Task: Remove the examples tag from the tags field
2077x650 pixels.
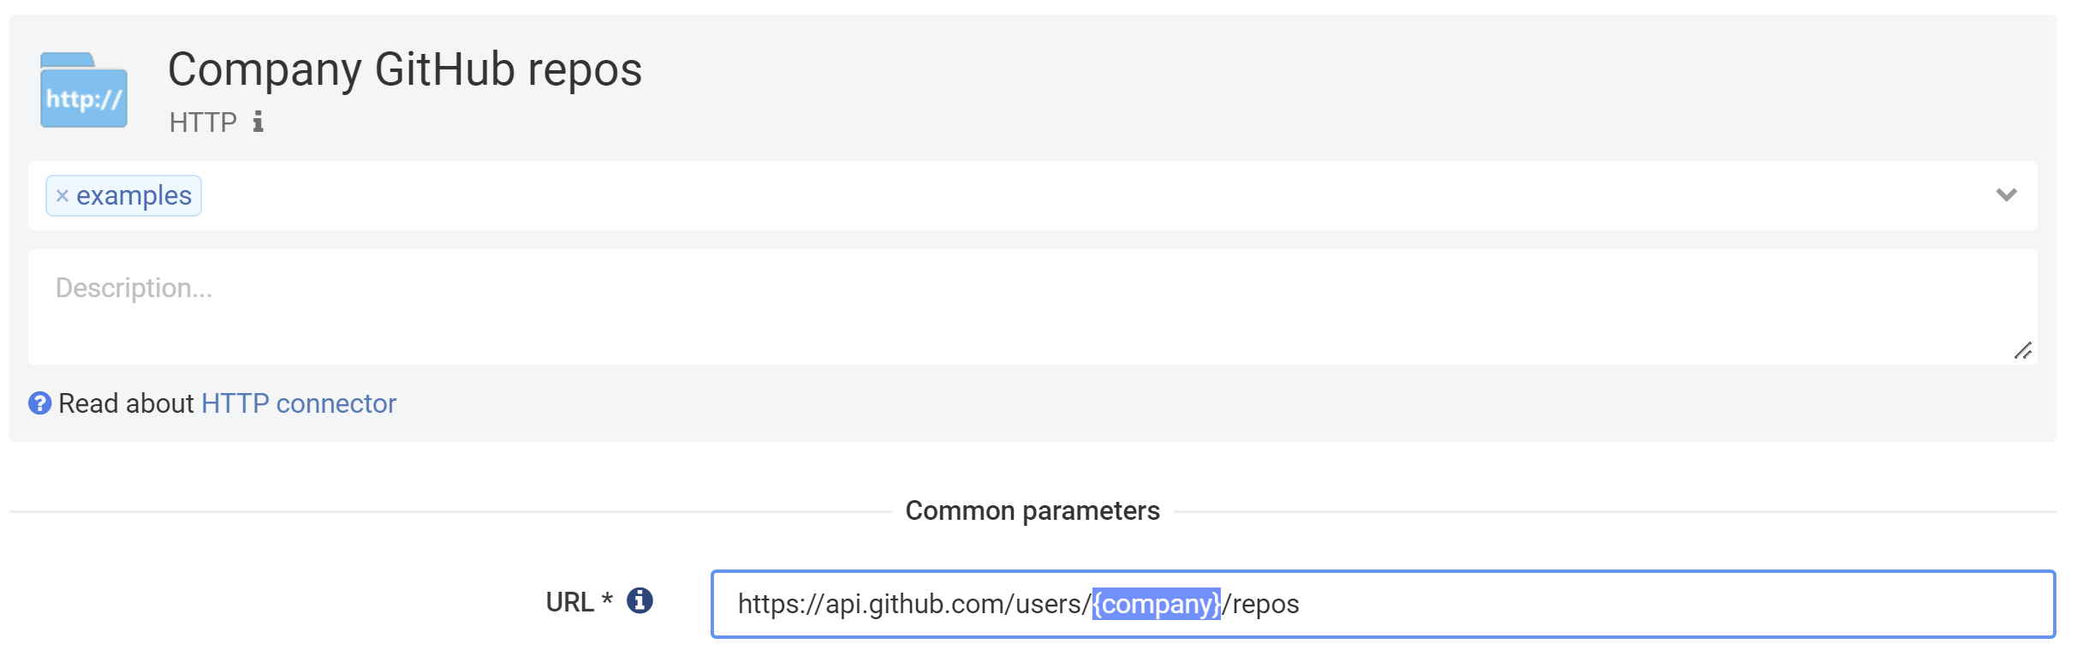Action: click(x=61, y=195)
